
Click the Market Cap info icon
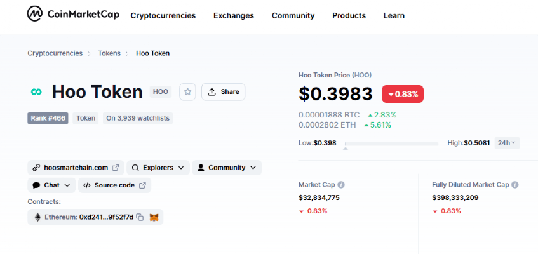341,185
